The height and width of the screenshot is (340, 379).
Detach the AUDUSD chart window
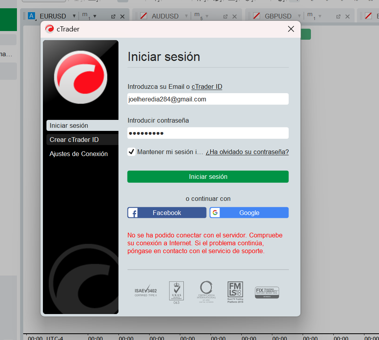point(225,17)
